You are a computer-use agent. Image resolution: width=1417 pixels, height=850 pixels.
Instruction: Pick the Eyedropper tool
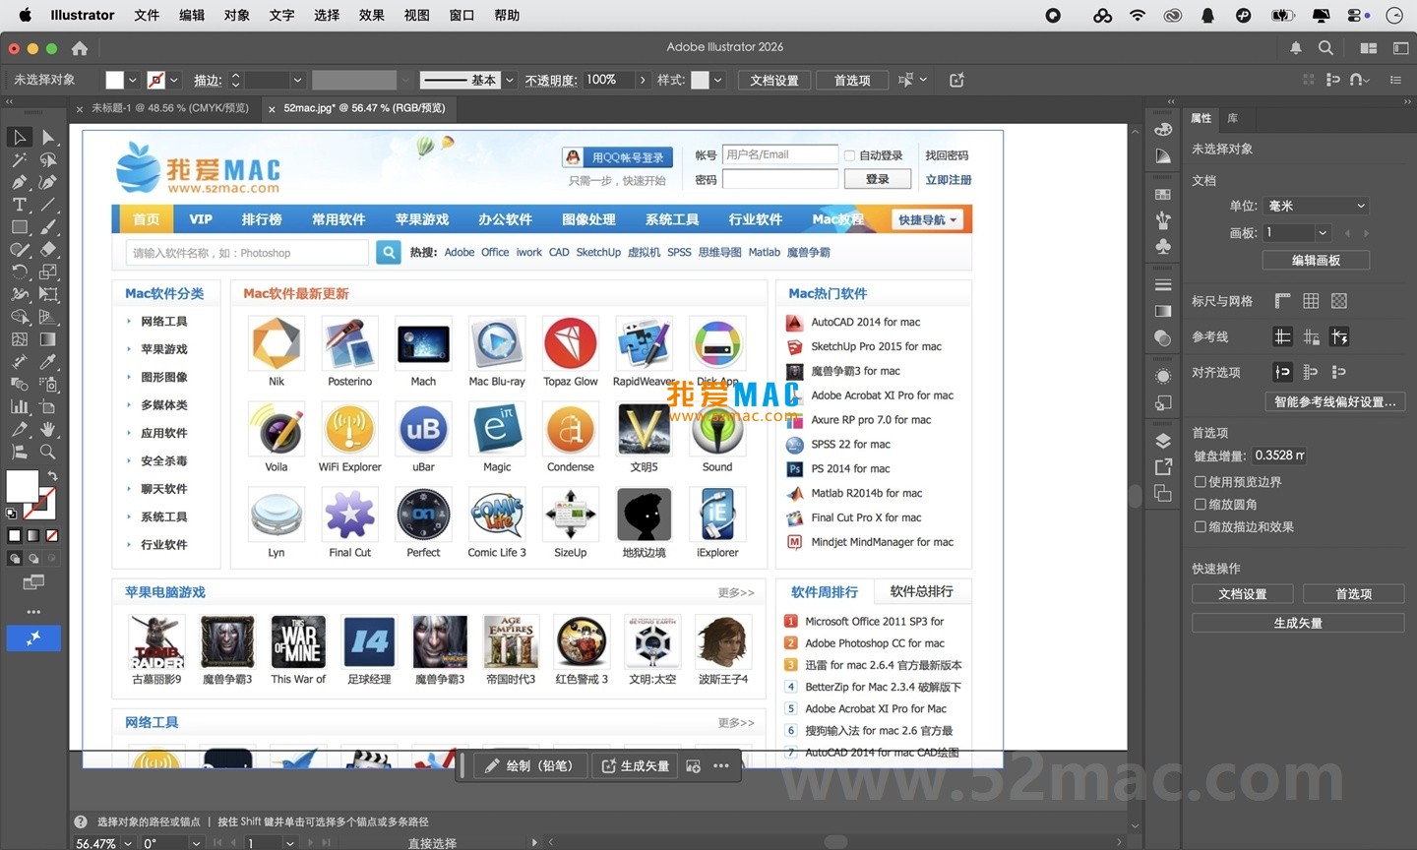click(x=48, y=363)
